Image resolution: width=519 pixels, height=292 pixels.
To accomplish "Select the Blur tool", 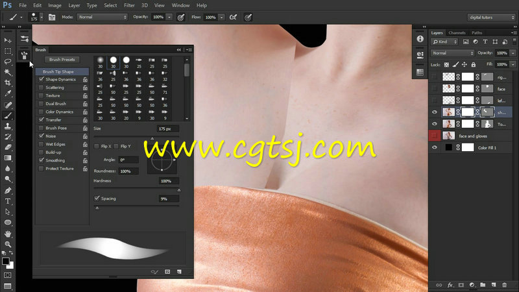I will pyautogui.click(x=8, y=169).
